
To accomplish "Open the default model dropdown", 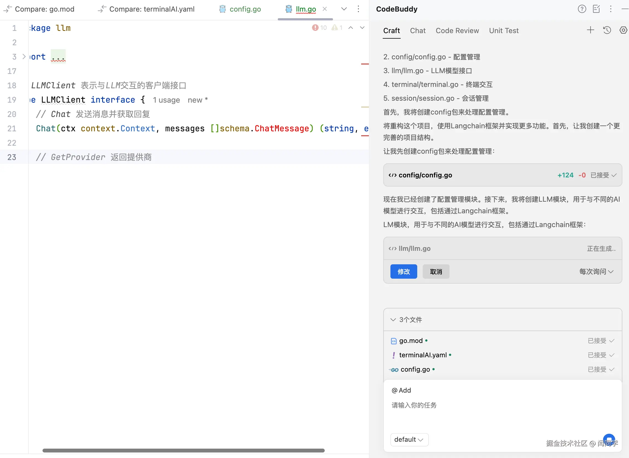I will click(409, 440).
